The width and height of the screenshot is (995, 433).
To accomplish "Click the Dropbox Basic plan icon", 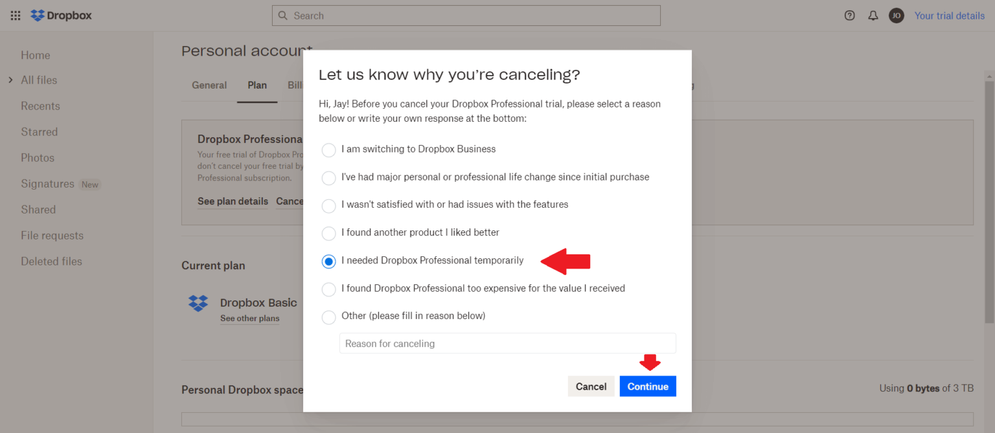I will click(198, 304).
